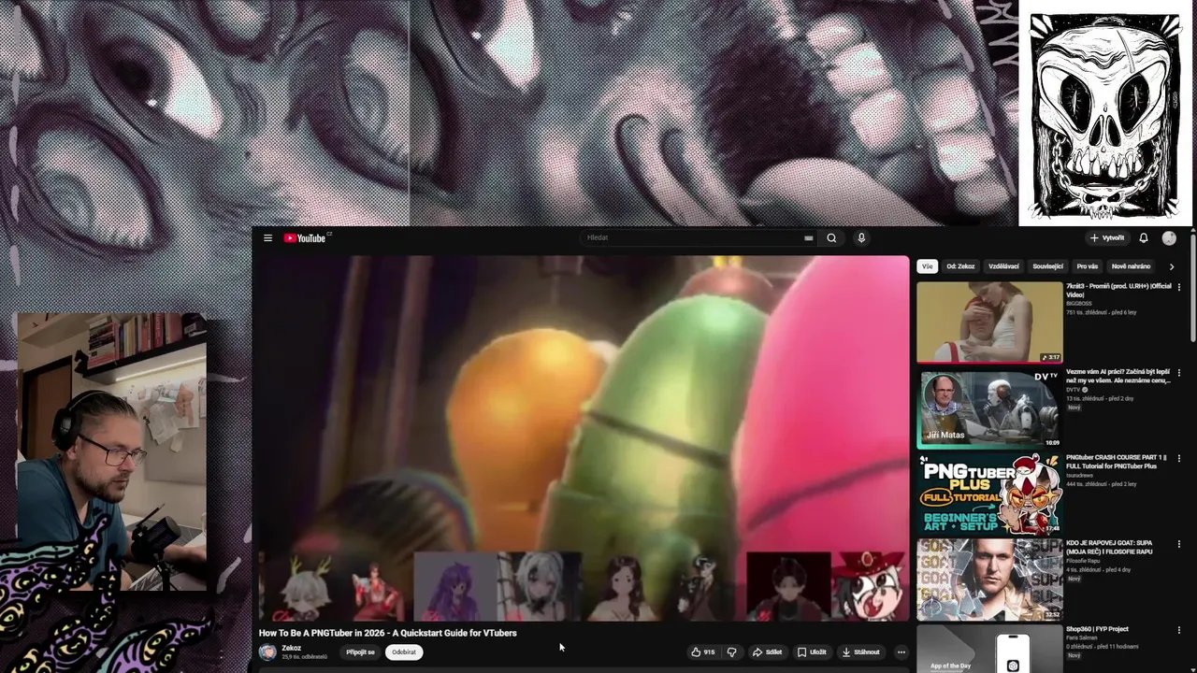Select the Související filter chip
The height and width of the screenshot is (673, 1197).
pos(1047,266)
